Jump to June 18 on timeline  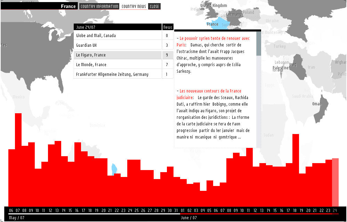[296, 211]
